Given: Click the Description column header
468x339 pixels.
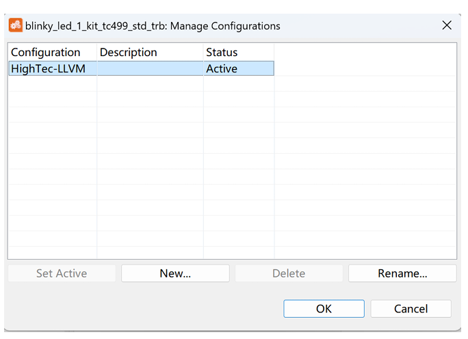Looking at the screenshot, I should click(129, 52).
